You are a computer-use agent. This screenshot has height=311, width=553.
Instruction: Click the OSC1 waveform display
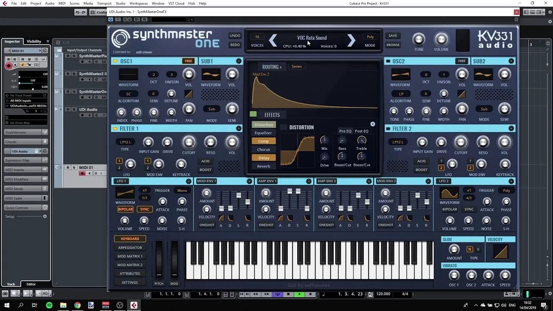click(128, 74)
